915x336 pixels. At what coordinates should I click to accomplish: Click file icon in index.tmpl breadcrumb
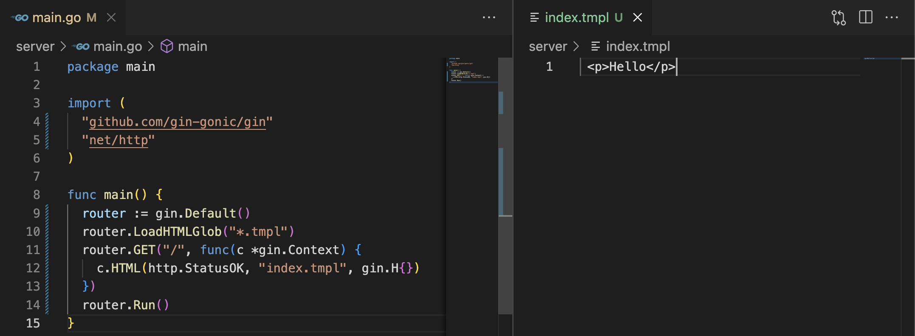click(x=596, y=46)
